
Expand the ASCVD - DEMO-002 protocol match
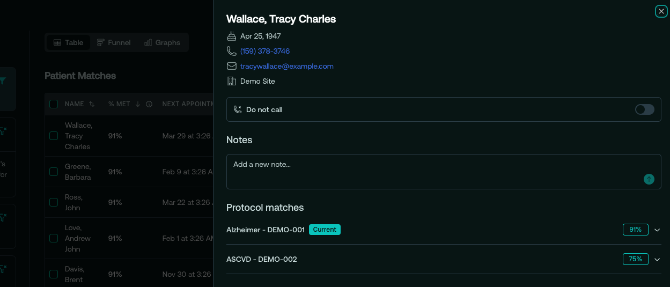coord(657,259)
